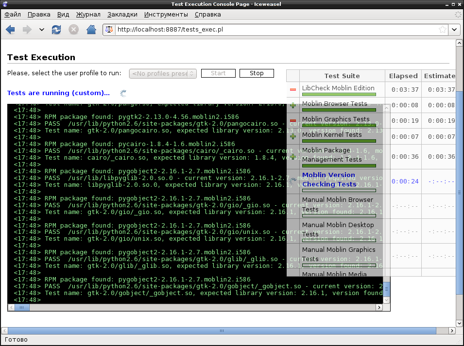Click the Start button

pyautogui.click(x=218, y=73)
